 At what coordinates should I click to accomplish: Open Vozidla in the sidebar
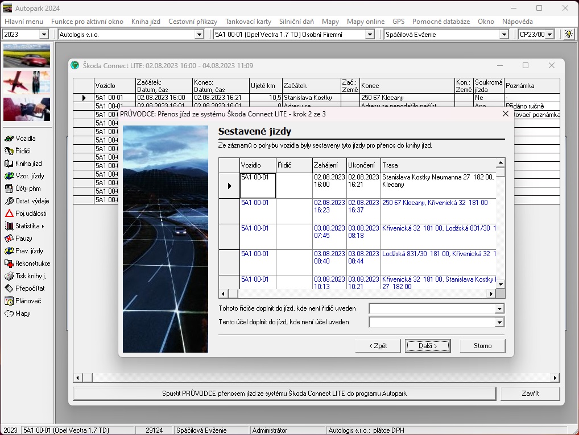(x=20, y=139)
